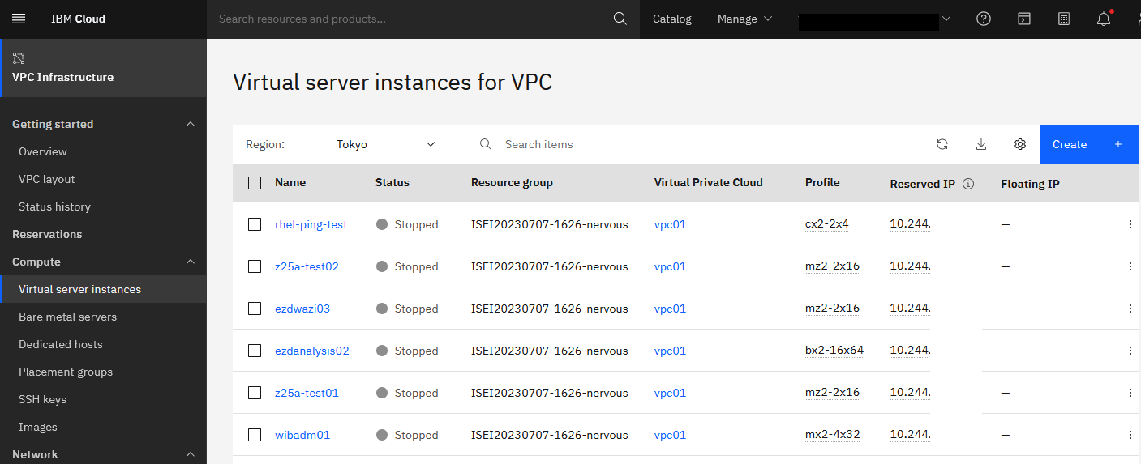Open the hamburger navigation menu
Screen dimensions: 1141x464
tap(19, 19)
